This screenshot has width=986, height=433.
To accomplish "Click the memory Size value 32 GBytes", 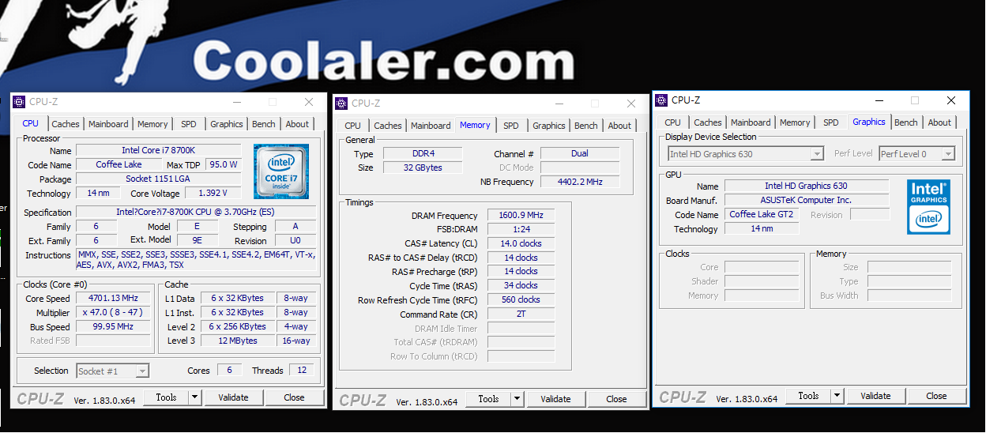I will (x=423, y=168).
